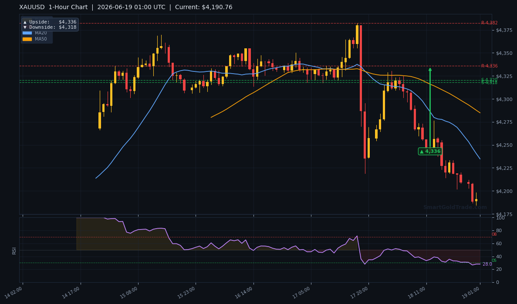Image resolution: width=517 pixels, height=304 pixels.
Task: Select the $4,325 price axis label
Action: [504, 76]
